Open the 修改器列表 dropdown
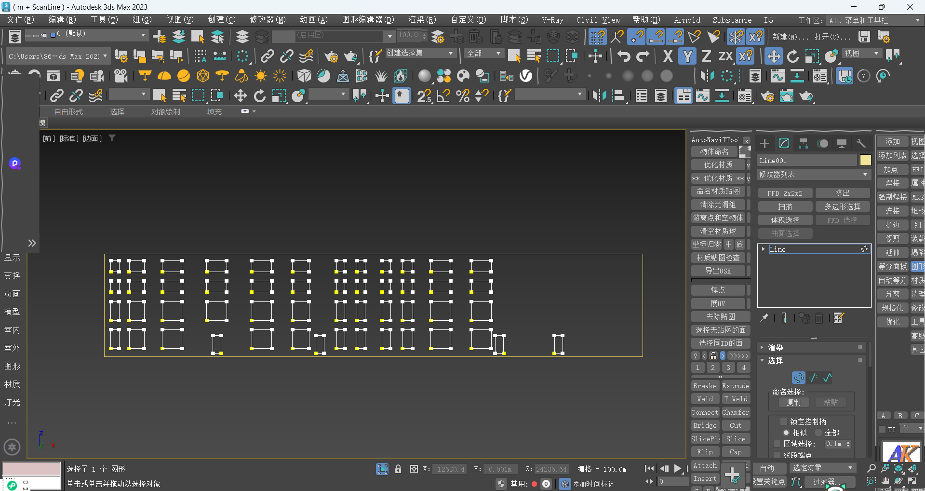The image size is (925, 491). (814, 174)
